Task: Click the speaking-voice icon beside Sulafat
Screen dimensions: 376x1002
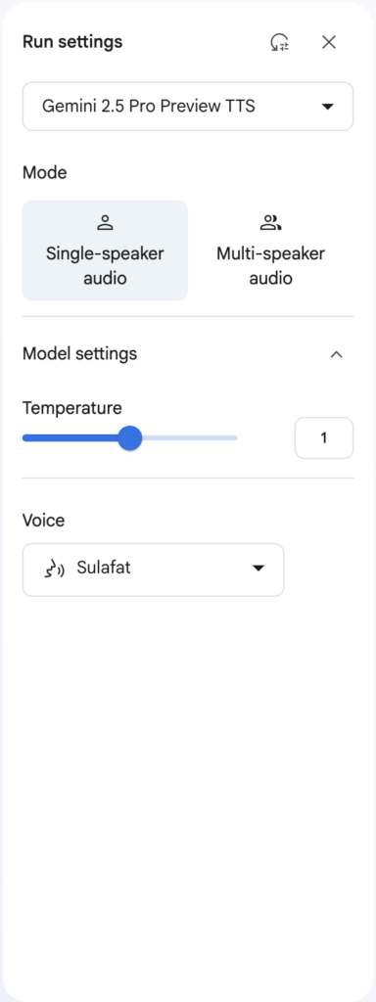Action: (x=54, y=569)
